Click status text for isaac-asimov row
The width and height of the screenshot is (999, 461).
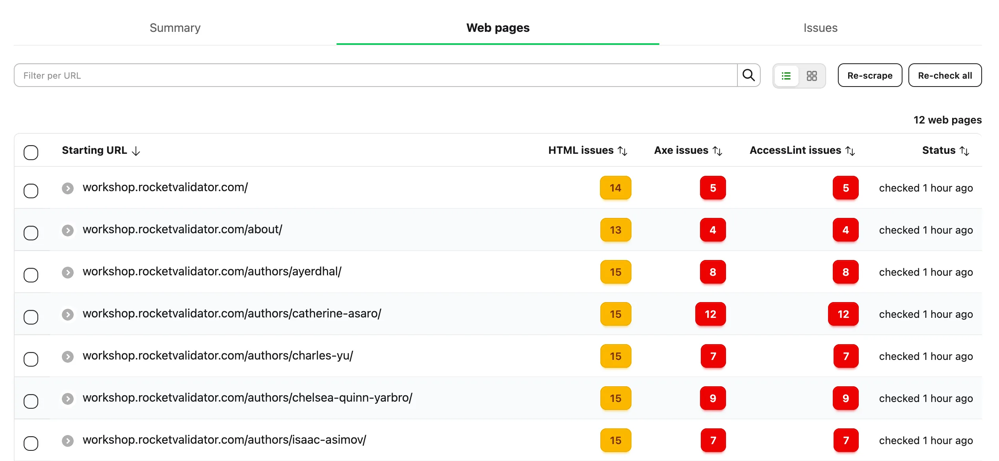[x=926, y=441]
